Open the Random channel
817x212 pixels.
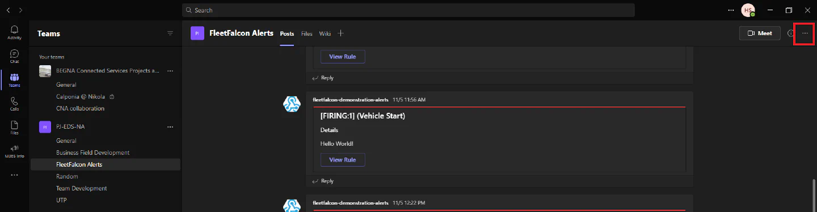(67, 176)
